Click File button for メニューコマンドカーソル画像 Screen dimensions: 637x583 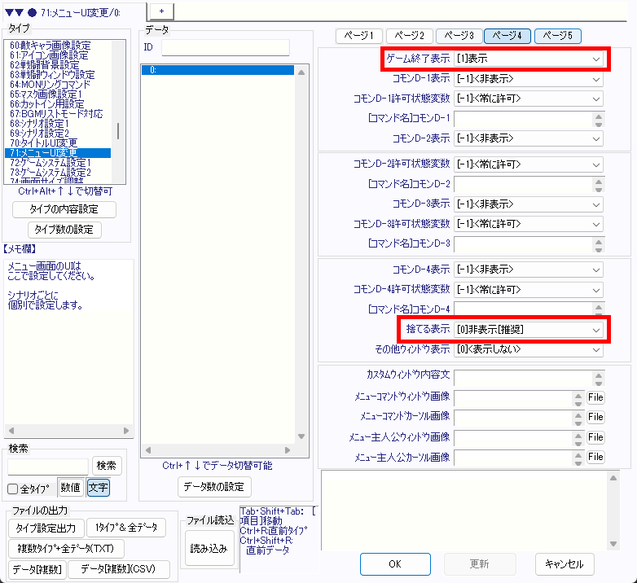click(x=595, y=418)
